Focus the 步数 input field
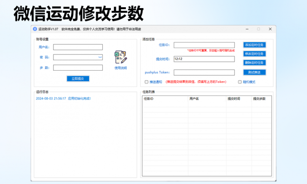The image size is (307, 184). (78, 68)
